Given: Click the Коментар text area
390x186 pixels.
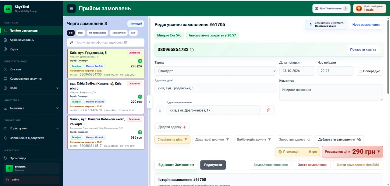Looking at the screenshot, I should point(331,92).
